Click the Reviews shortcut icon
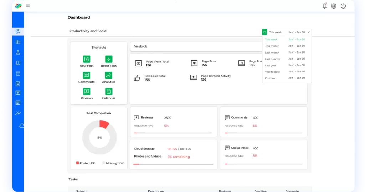 pyautogui.click(x=87, y=92)
